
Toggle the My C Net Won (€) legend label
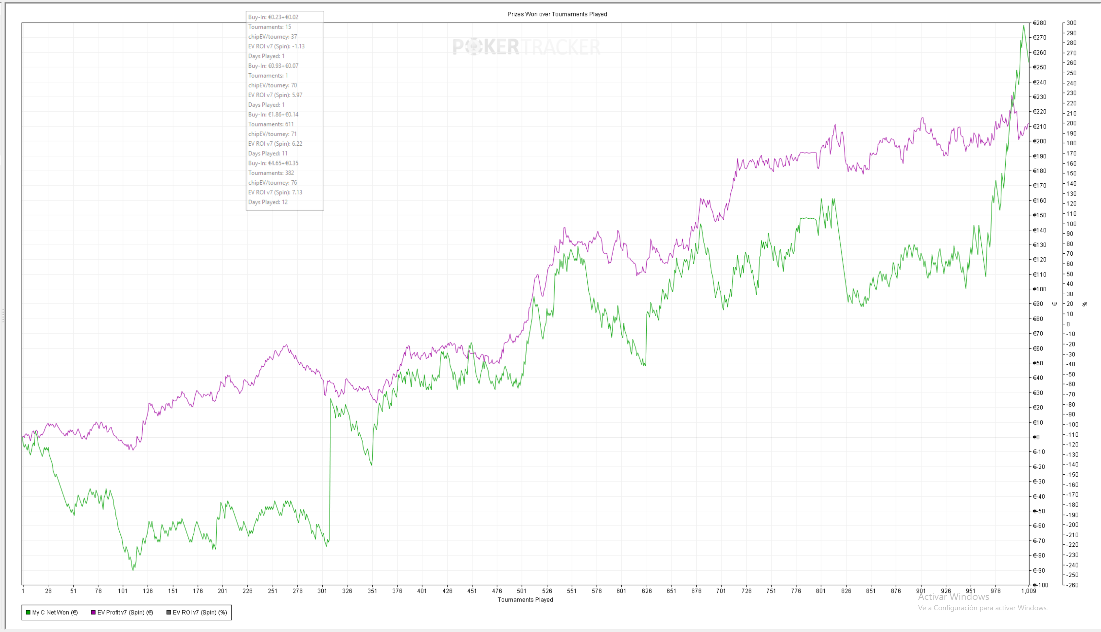(x=55, y=613)
